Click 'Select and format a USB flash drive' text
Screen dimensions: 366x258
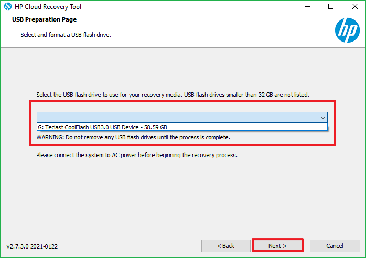(x=66, y=35)
